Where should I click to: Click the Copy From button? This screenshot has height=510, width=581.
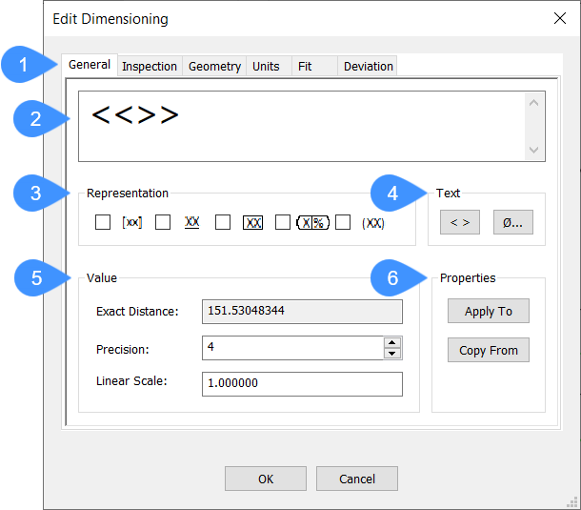click(x=488, y=350)
